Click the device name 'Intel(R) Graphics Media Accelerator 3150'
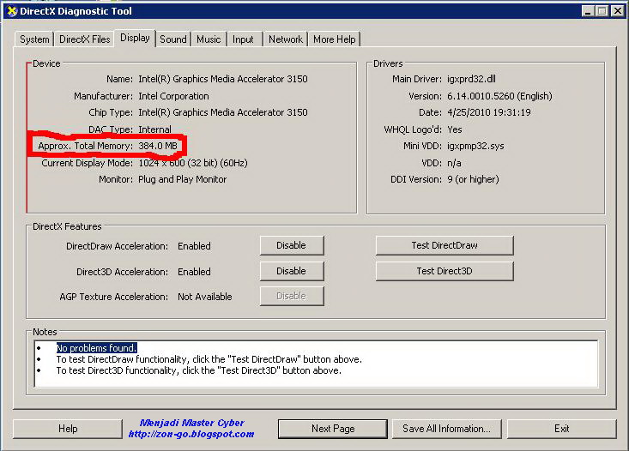Screen dimensions: 629x451 [223, 79]
